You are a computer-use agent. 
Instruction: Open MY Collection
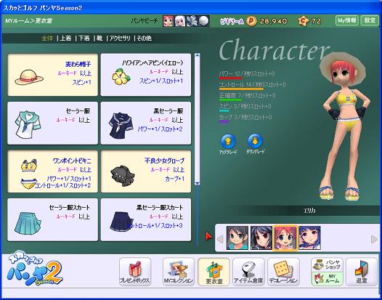click(x=179, y=272)
